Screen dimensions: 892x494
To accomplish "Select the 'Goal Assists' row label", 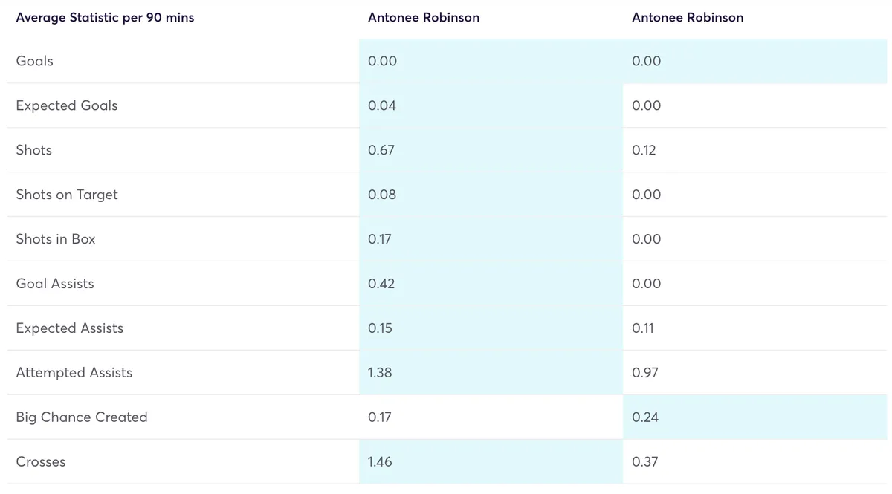I will tap(55, 284).
